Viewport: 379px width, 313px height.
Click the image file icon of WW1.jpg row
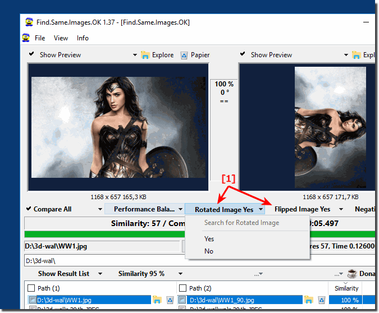32,300
